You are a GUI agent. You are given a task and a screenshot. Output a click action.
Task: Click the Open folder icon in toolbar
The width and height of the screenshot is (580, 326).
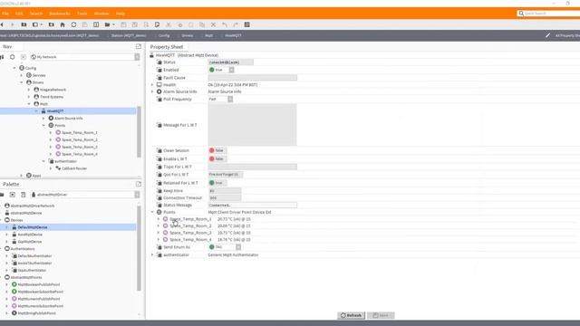click(108, 24)
